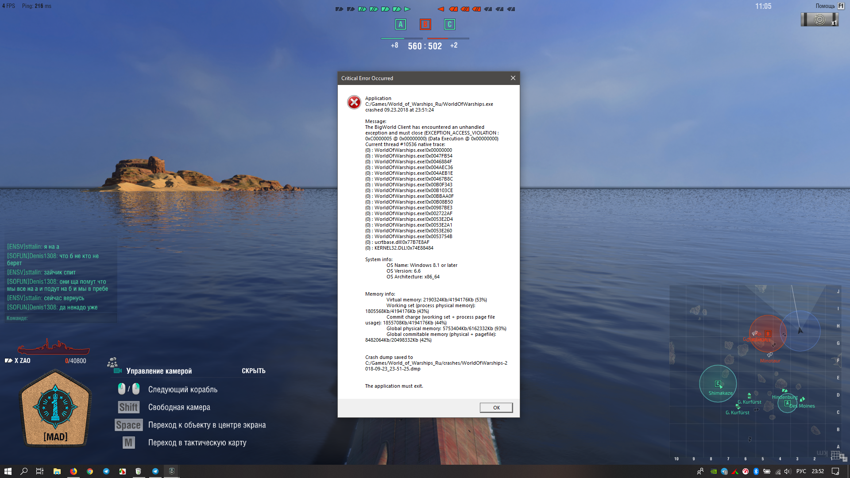Click OK in the critical error dialog
This screenshot has height=478, width=850.
pos(496,408)
